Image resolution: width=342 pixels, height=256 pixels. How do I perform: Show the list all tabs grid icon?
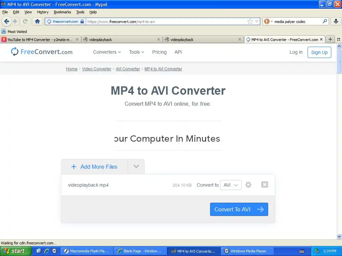point(339,39)
